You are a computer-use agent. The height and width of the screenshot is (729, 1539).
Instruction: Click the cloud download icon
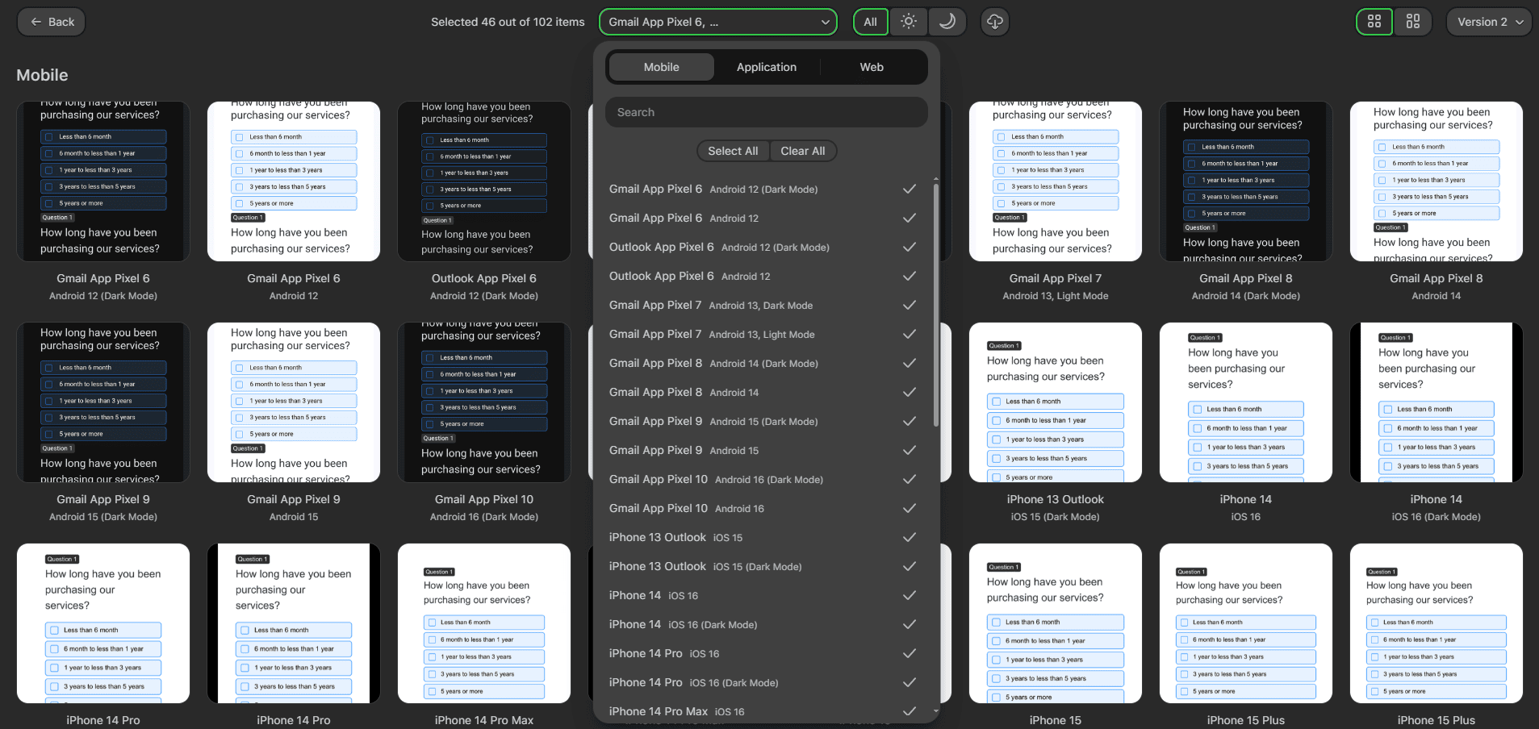[994, 22]
